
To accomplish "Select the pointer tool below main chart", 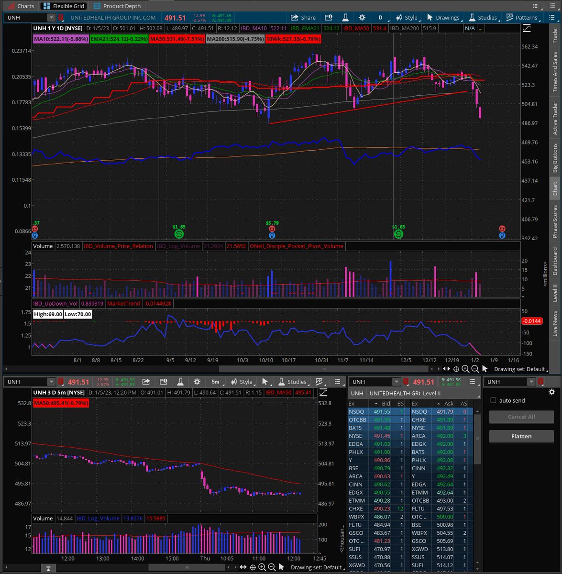I will 485,369.
